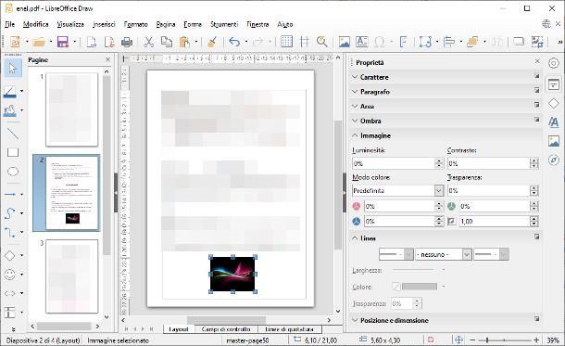Select page 3 thumbnail
Viewport: 565px width, 346px height.
tap(71, 276)
